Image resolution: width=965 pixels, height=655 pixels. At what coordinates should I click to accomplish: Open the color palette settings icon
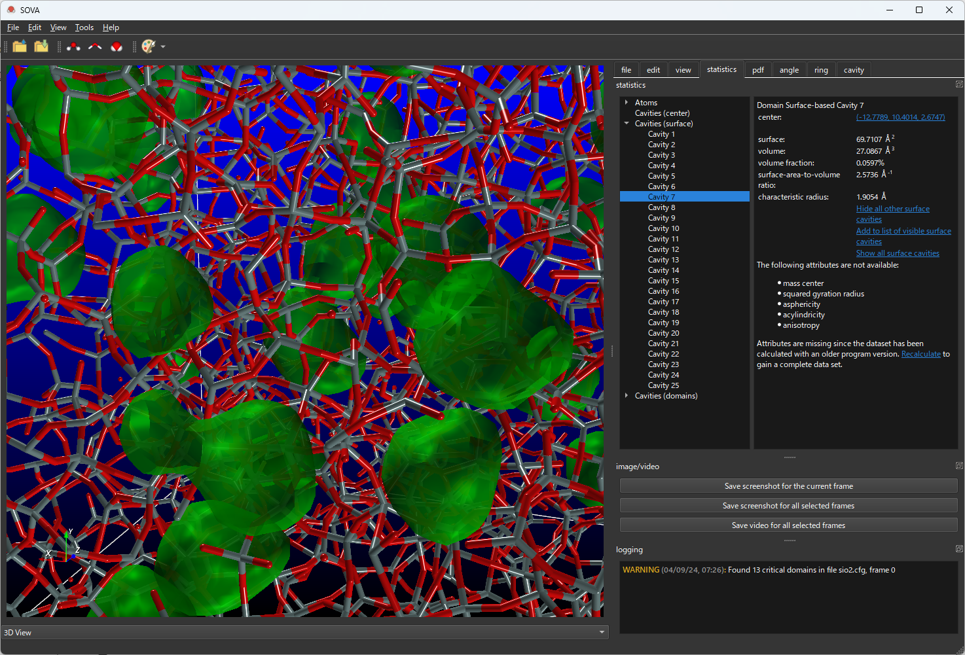(149, 46)
